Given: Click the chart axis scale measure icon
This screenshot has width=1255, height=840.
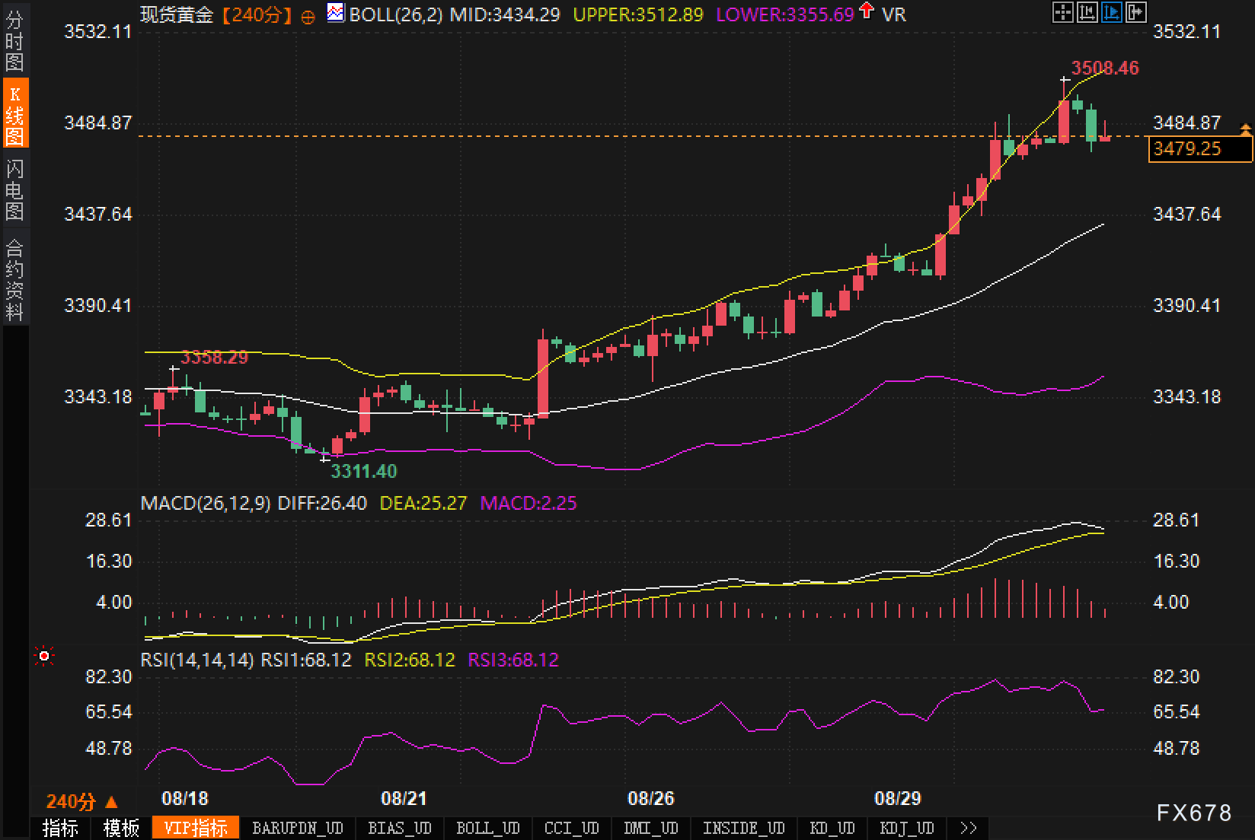Looking at the screenshot, I should (1087, 12).
